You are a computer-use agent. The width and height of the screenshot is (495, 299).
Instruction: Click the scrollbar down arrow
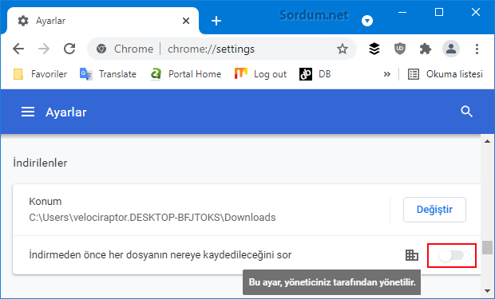[x=488, y=290]
